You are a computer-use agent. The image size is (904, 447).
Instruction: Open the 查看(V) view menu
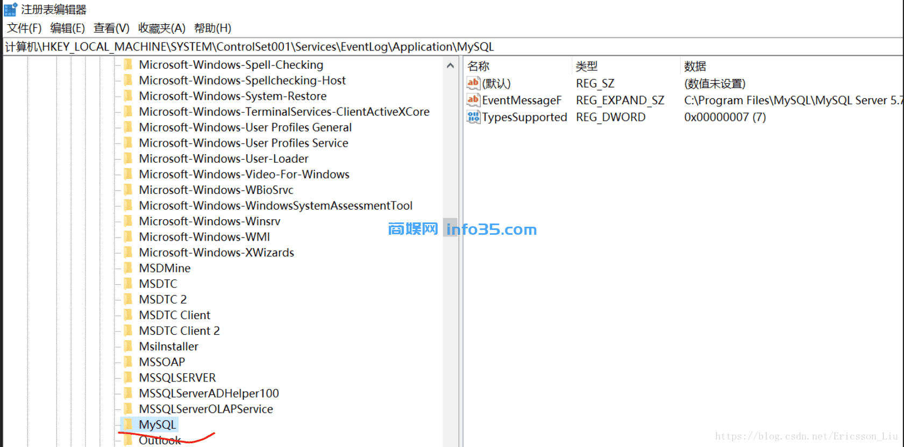[x=111, y=28]
